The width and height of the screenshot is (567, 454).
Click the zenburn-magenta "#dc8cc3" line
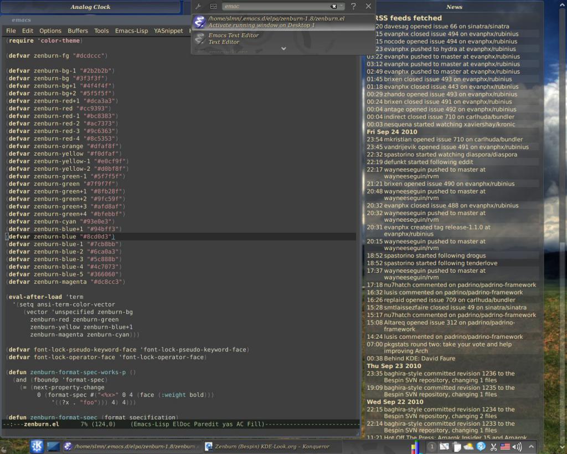[65, 282]
